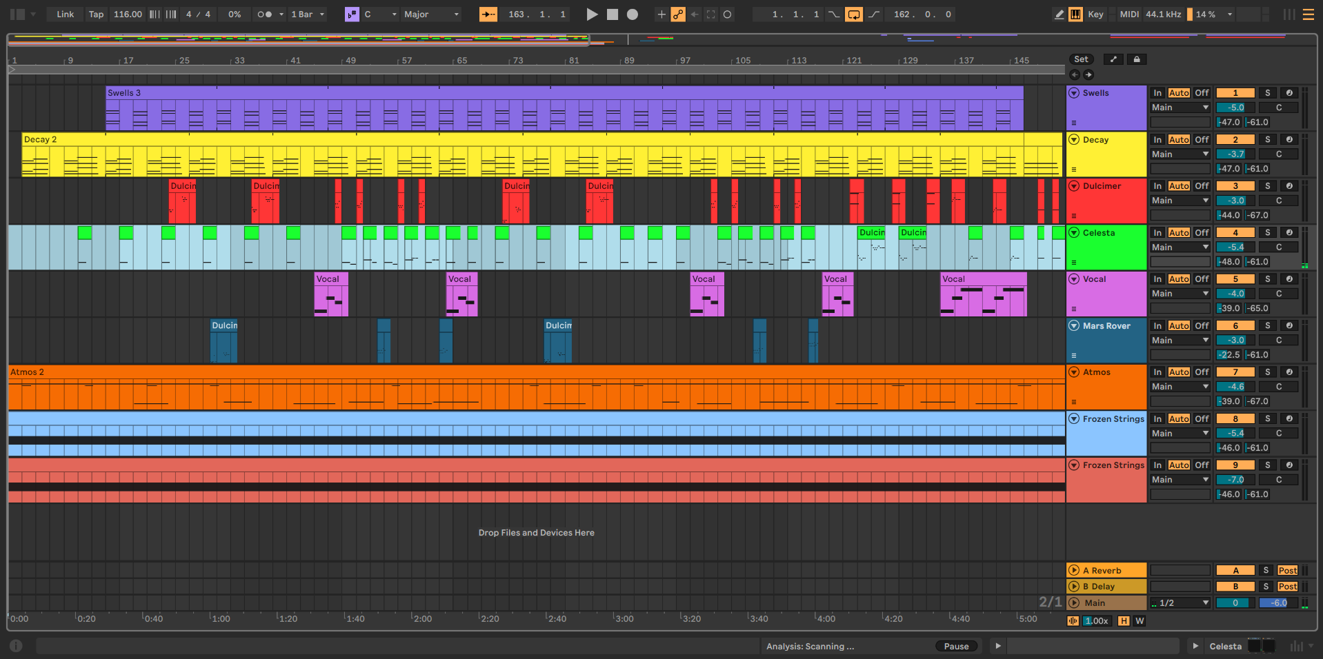The height and width of the screenshot is (659, 1323).
Task: Open the Major scale dropdown
Action: [x=431, y=14]
